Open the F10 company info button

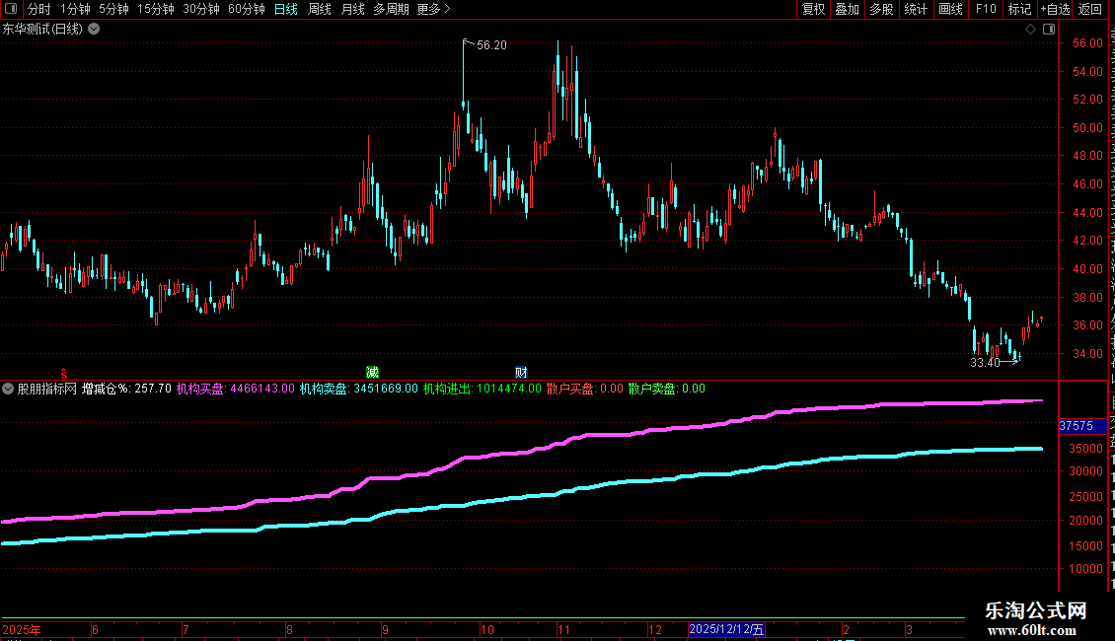986,9
